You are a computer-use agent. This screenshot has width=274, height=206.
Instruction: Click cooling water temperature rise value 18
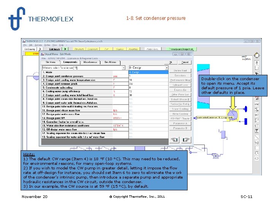coord(148,80)
